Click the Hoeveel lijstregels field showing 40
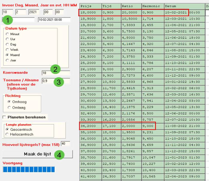 [65, 144]
